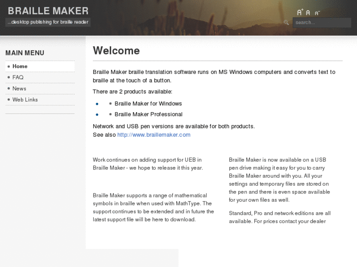This screenshot has width=357, height=267.
Task: Click the 'Work continues on adding support' paragraph
Action: click(x=148, y=164)
